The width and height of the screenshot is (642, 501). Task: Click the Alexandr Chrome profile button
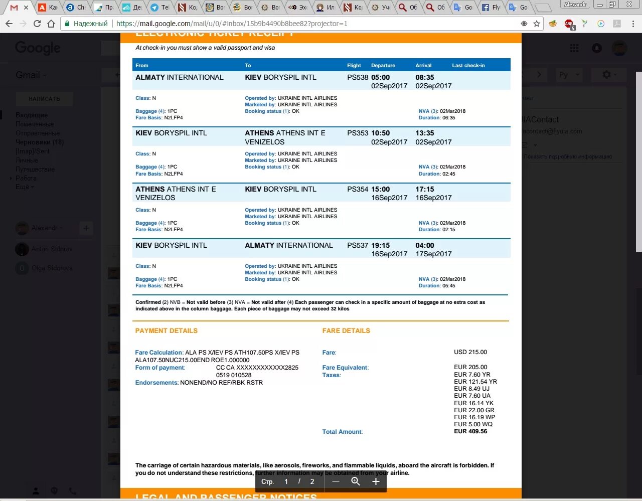click(575, 5)
